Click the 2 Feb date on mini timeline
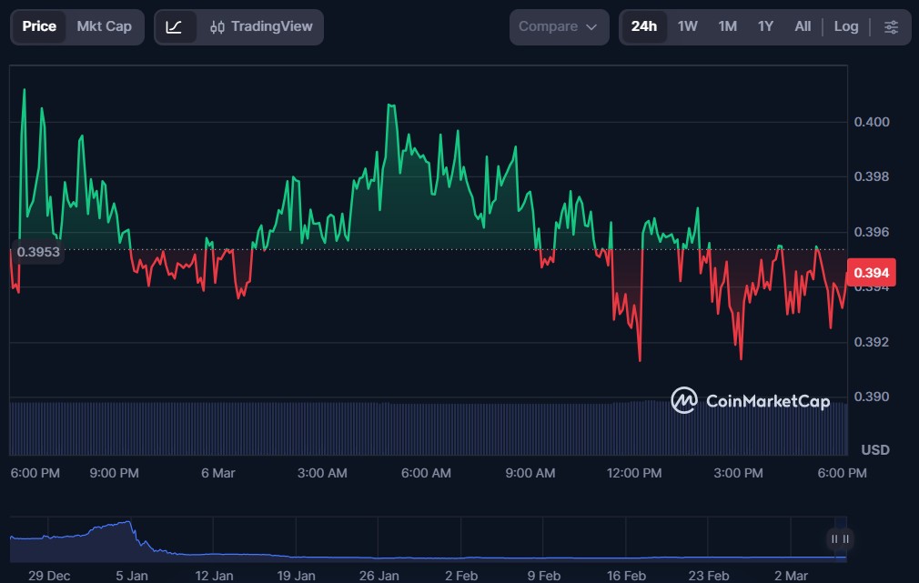The height and width of the screenshot is (583, 919). point(461,576)
